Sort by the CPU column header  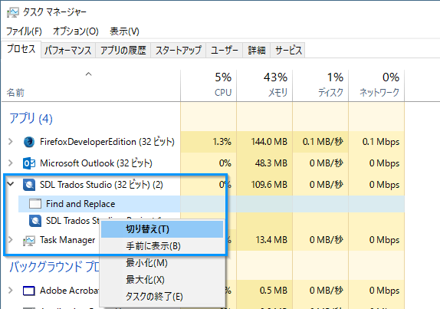(x=209, y=86)
